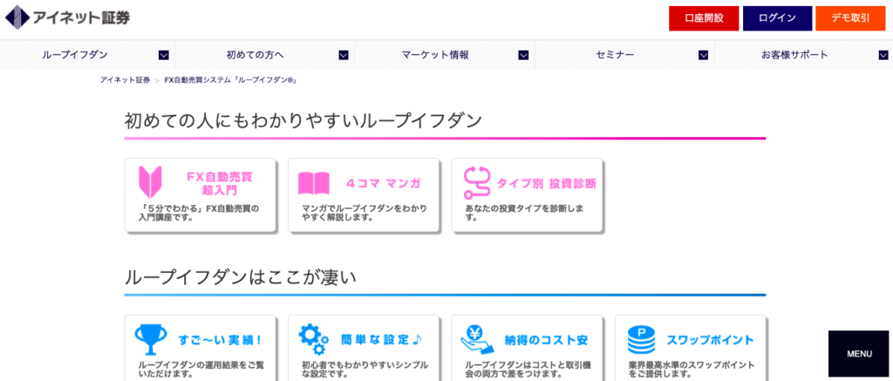Viewport: 893px width, 381px height.
Task: Open the black MENU floating button
Action: (859, 354)
